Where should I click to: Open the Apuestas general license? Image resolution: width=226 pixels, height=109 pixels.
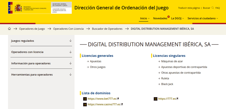click(x=95, y=61)
